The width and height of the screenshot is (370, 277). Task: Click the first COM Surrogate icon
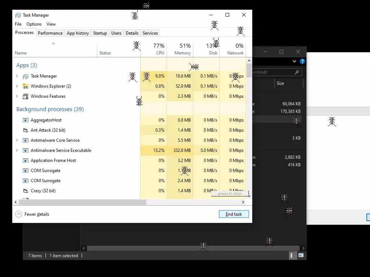coord(26,171)
